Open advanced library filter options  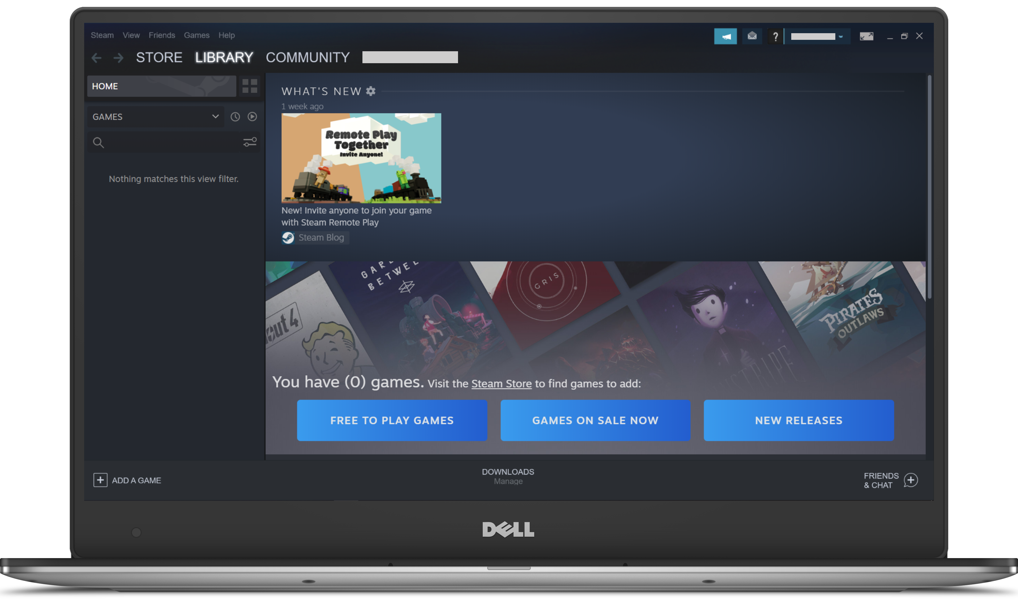[x=250, y=142]
